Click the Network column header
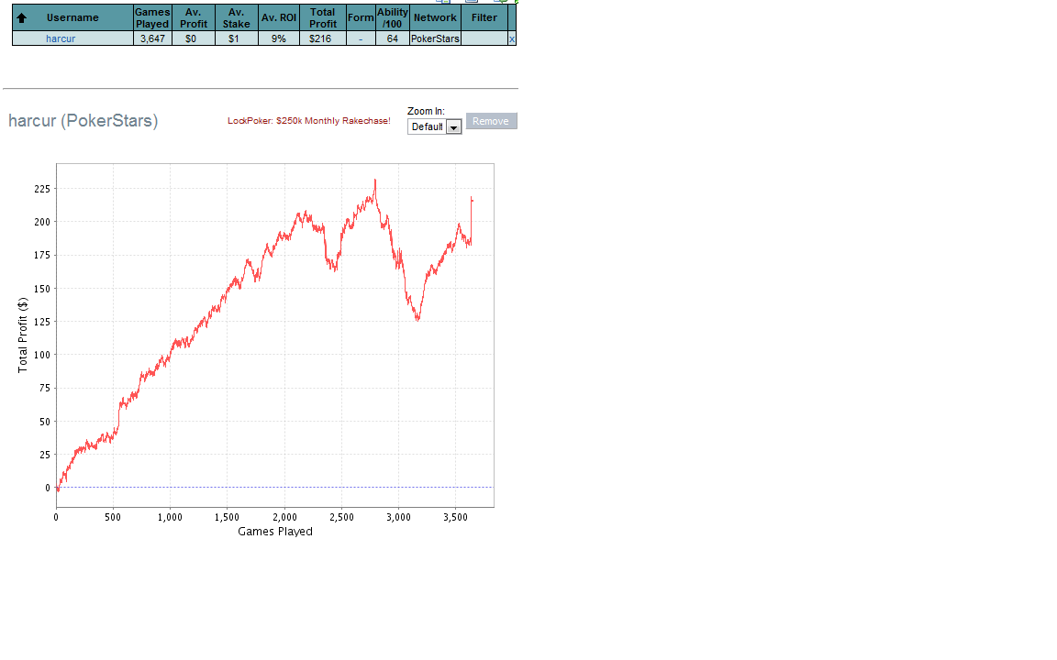This screenshot has width=1057, height=660. pyautogui.click(x=436, y=18)
